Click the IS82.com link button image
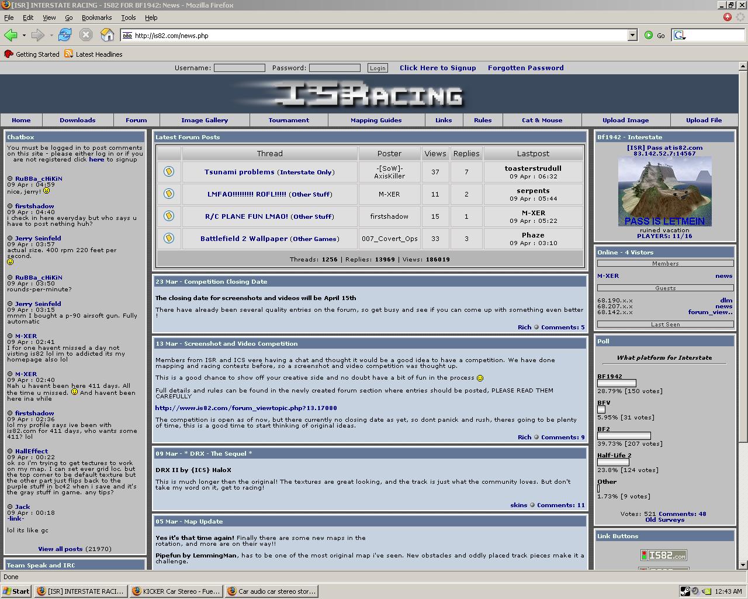The image size is (748, 599). coord(664,555)
